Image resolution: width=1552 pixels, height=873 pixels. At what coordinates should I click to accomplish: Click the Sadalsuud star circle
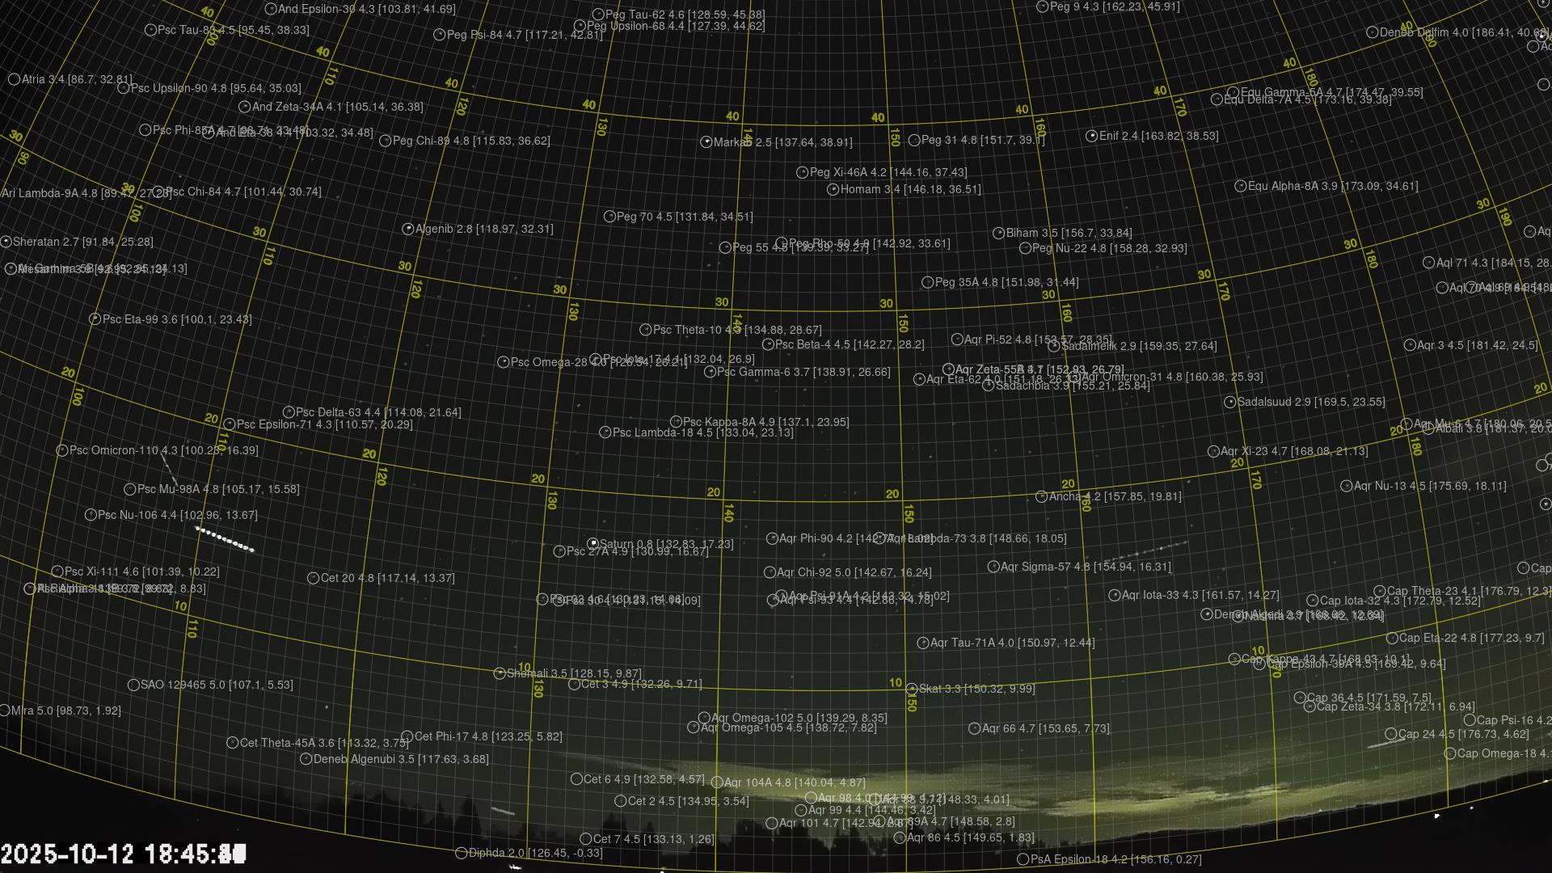coord(1230,402)
